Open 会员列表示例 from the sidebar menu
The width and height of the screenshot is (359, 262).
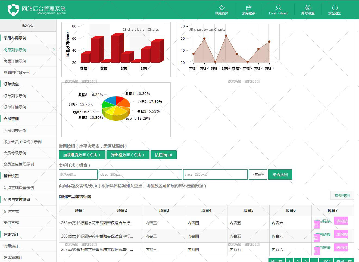[x=15, y=131]
